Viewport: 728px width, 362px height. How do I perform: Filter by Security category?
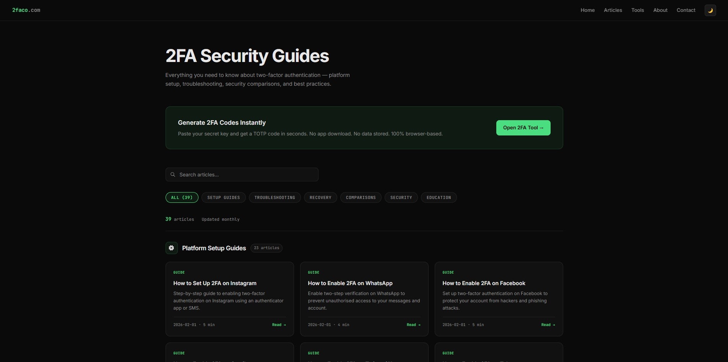(401, 197)
